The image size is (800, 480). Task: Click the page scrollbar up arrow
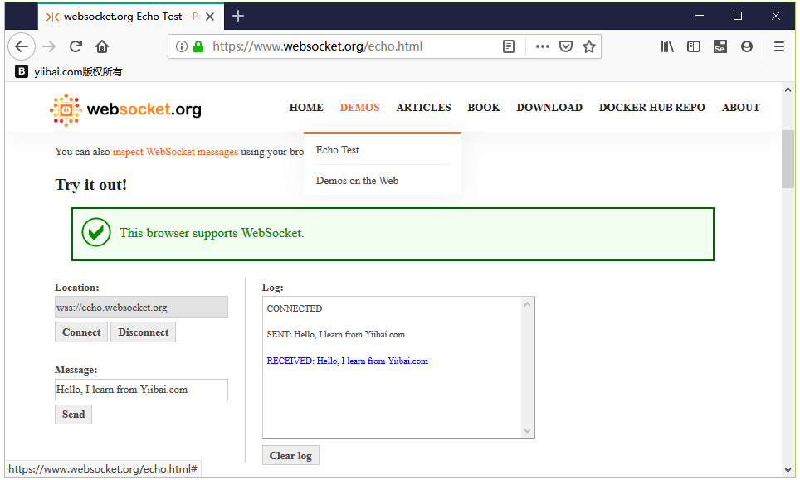[788, 90]
